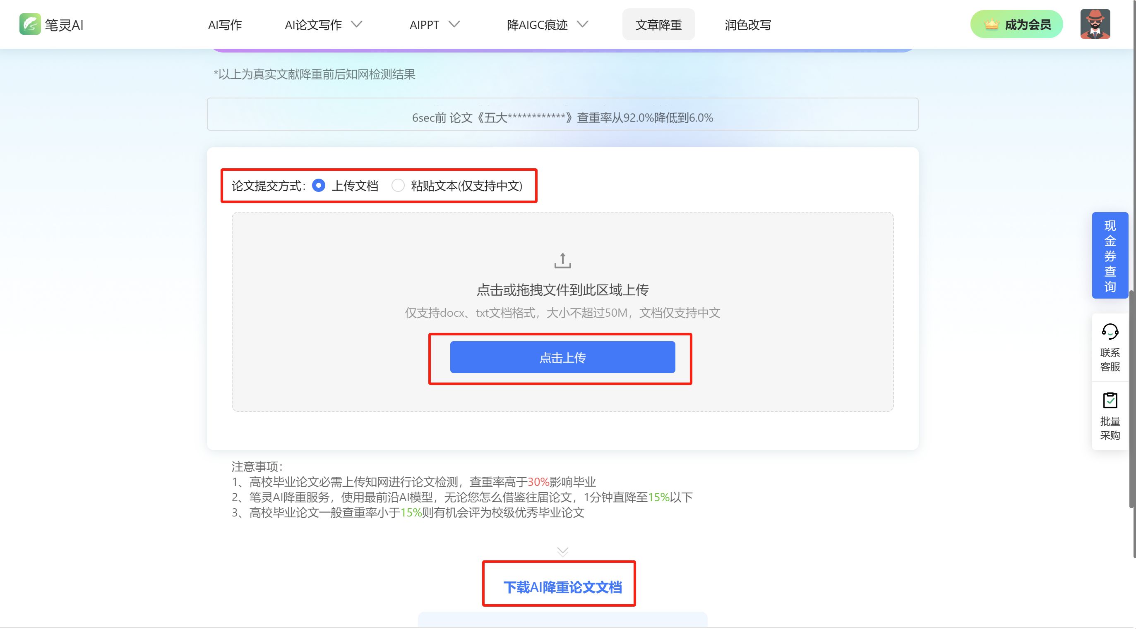This screenshot has height=629, width=1136.
Task: Click 下载AI降重论文文档 link
Action: coord(562,587)
